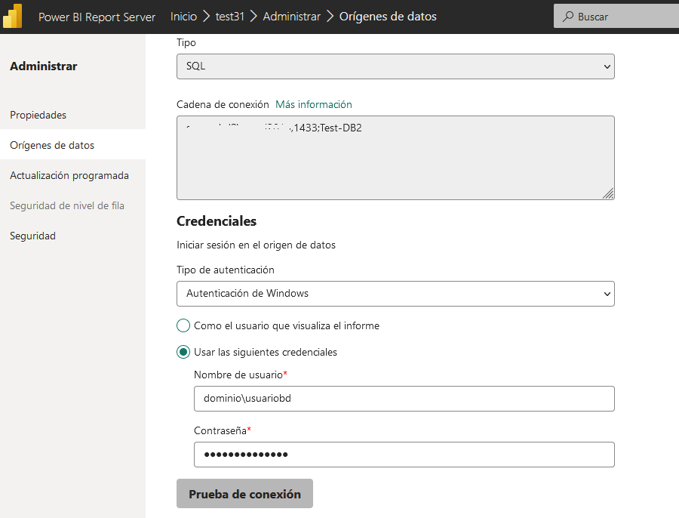Select 'Usar las siguientes credenciales' radio option
This screenshot has width=679, height=518.
(x=183, y=352)
